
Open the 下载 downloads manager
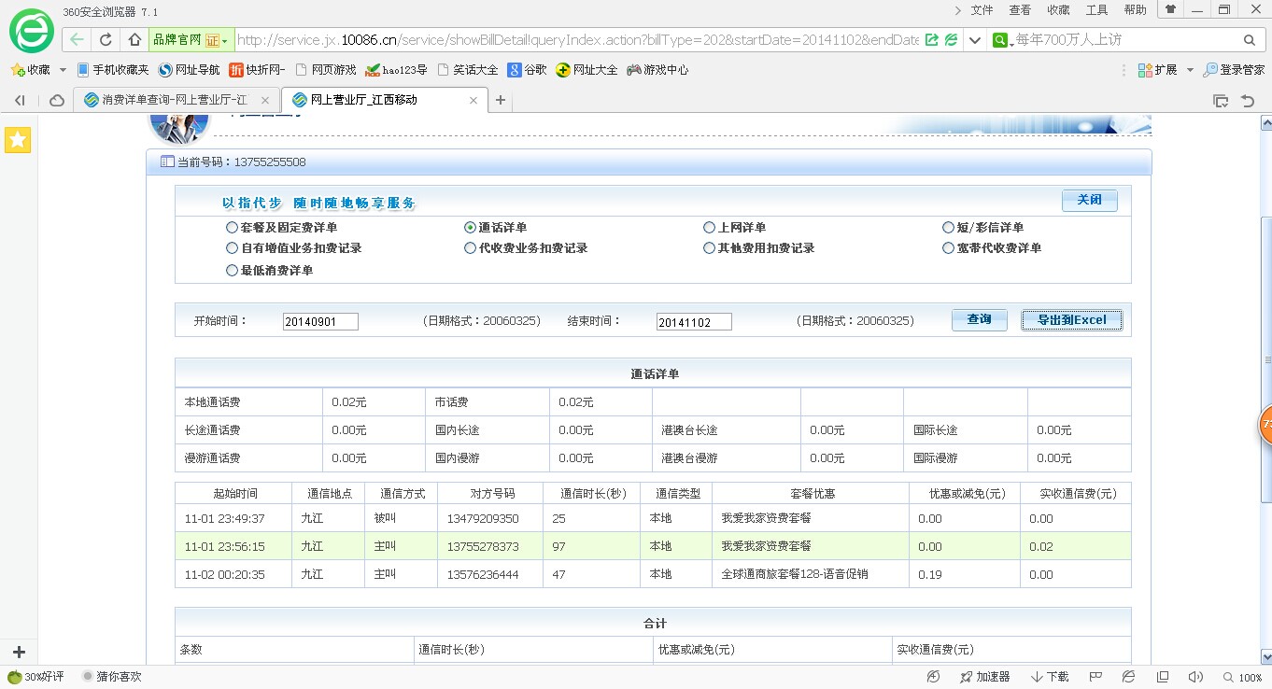[x=1050, y=677]
